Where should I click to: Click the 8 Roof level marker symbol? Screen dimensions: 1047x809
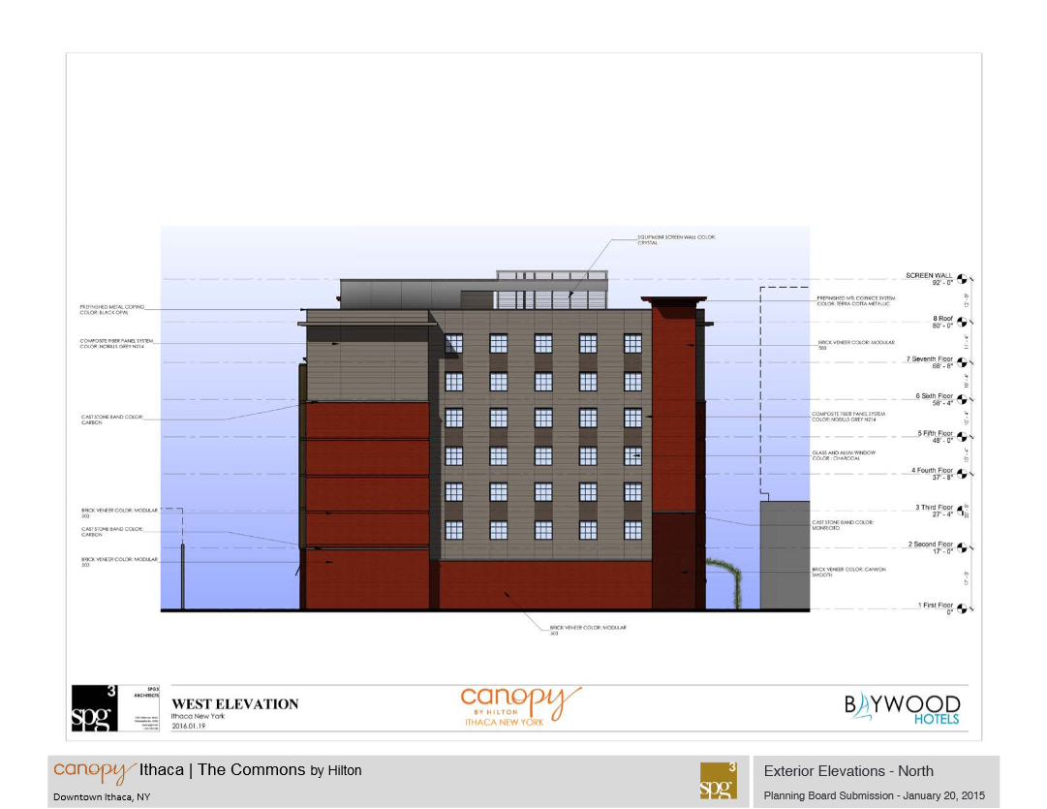pyautogui.click(x=962, y=322)
